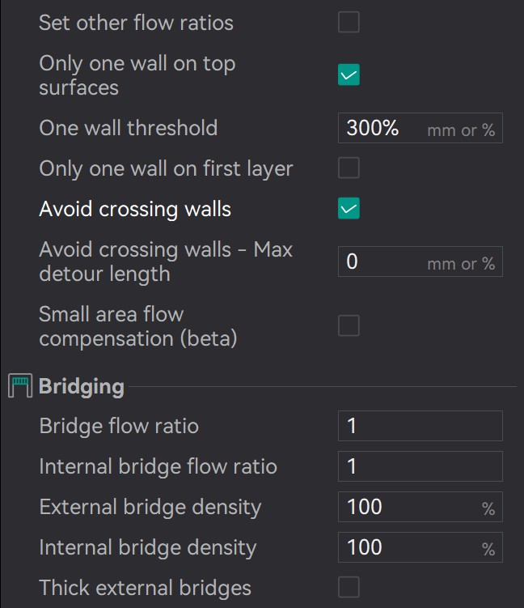
Task: Click the Bridge flow ratio label
Action: click(x=119, y=426)
